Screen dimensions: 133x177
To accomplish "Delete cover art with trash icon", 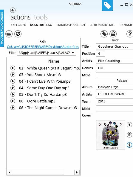I will (x=129, y=135).
